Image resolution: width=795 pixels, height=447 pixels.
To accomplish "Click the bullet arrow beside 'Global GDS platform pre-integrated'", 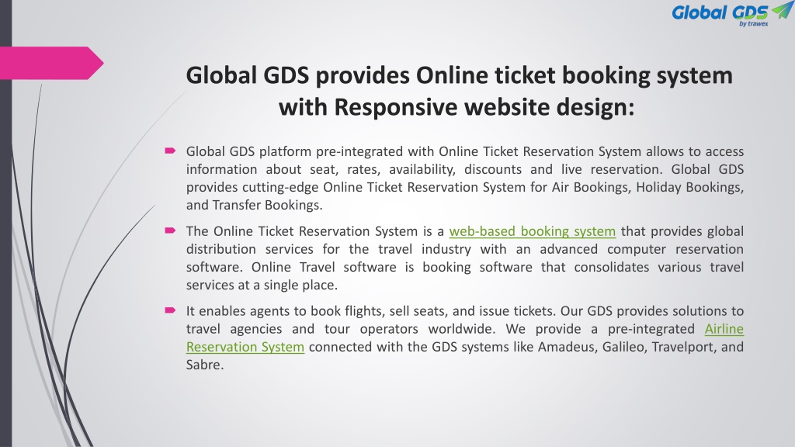I will (170, 151).
